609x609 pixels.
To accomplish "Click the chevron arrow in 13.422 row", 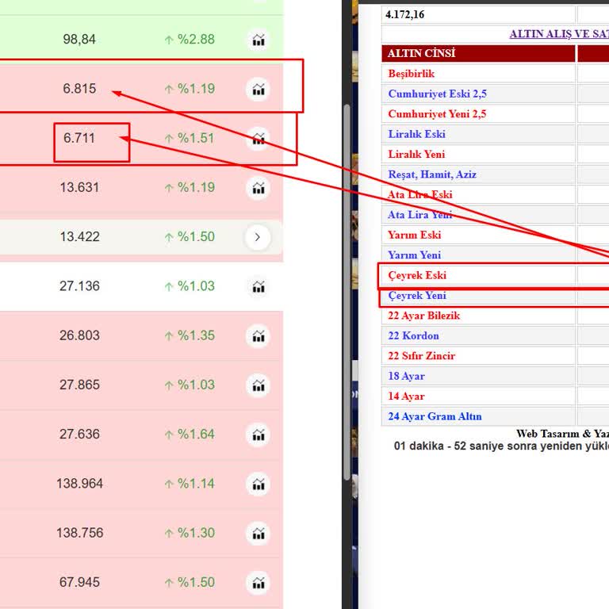I will [x=258, y=237].
